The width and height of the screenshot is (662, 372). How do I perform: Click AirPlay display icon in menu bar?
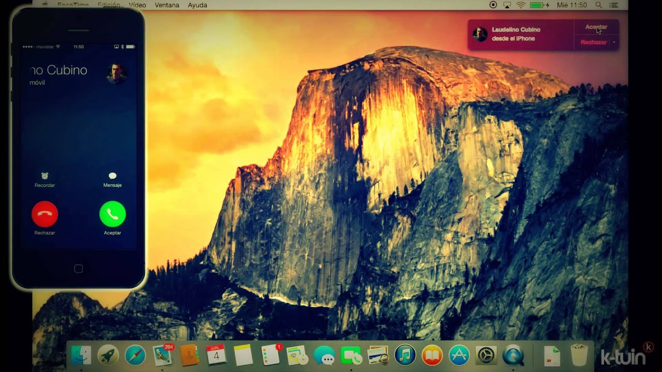507,5
